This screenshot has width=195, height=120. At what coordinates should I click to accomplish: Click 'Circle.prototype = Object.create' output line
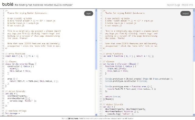click(139, 79)
